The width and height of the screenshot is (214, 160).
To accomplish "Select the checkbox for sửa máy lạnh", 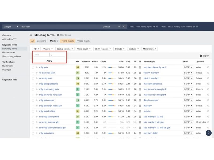I will [33, 78].
